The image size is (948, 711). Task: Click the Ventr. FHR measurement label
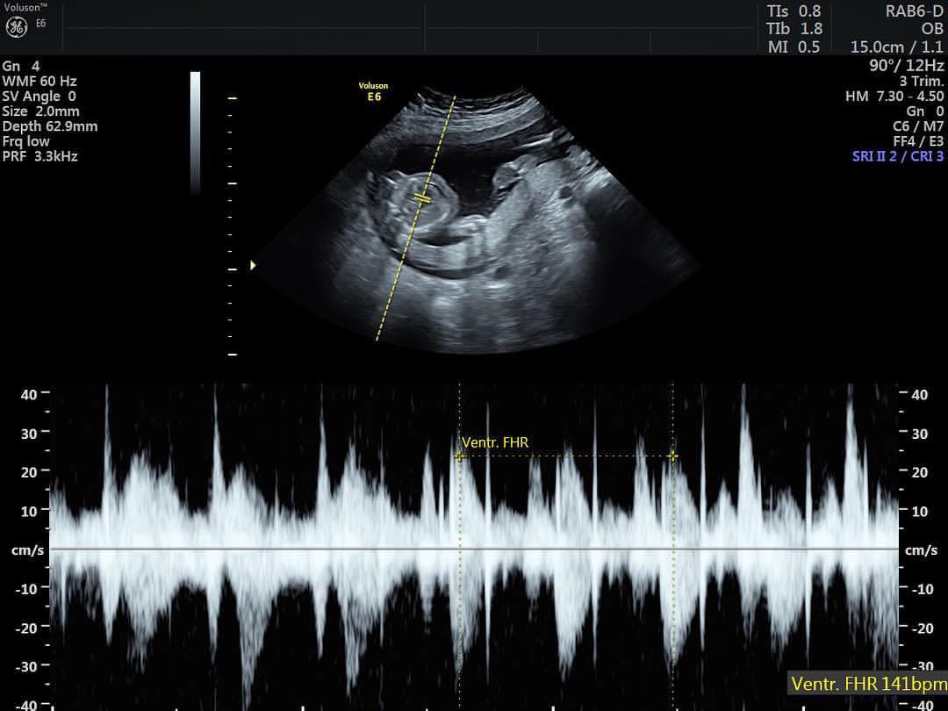[x=495, y=442]
